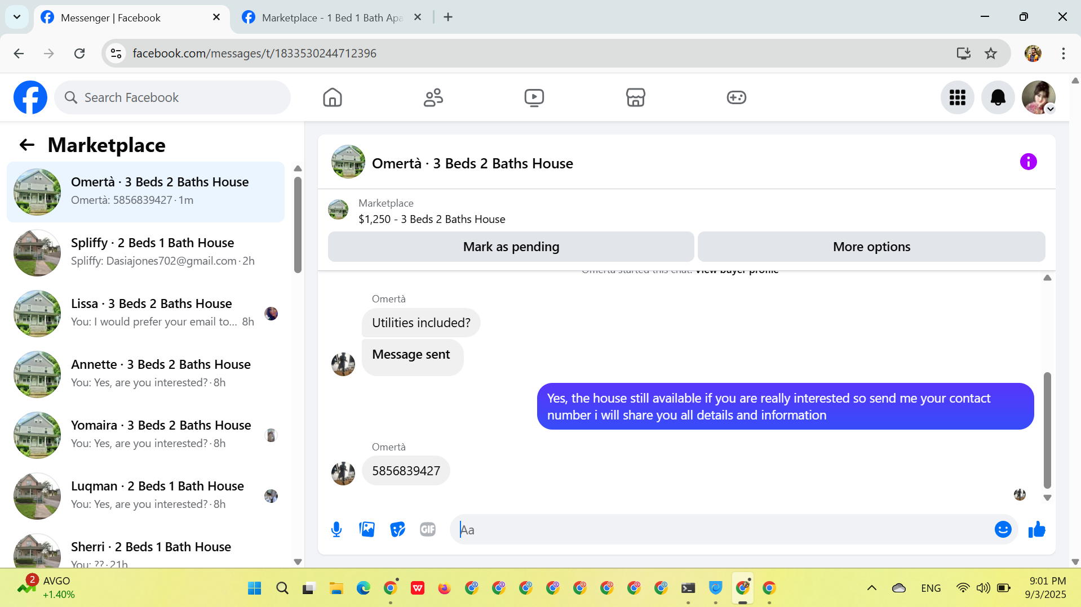Screen dimensions: 1081x607
Task: Open the Annette 3 Beds 2 Baths conversation
Action: pos(145,374)
